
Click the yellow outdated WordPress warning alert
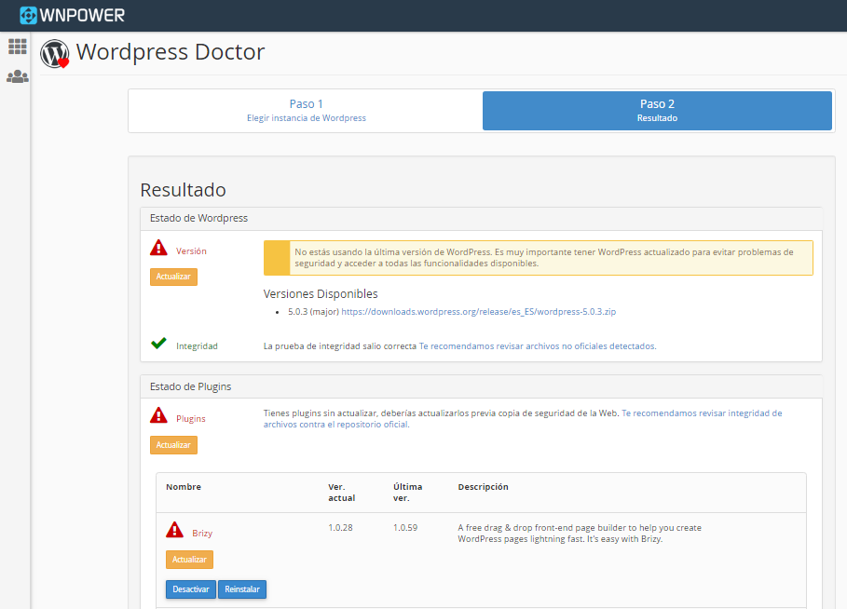(x=538, y=258)
